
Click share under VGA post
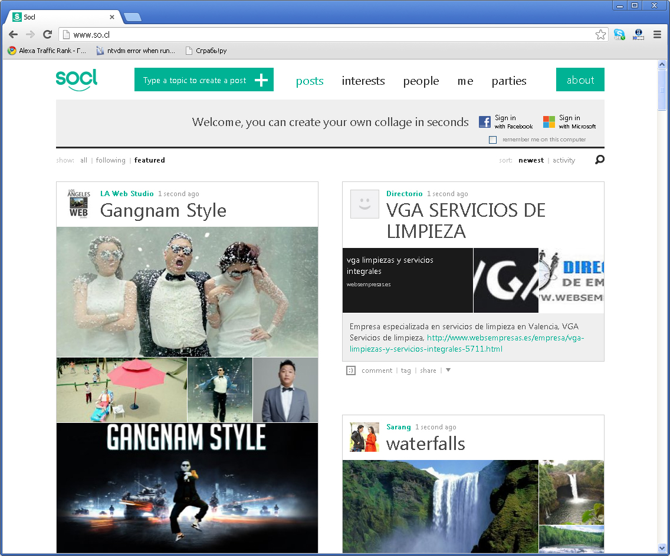(x=428, y=370)
